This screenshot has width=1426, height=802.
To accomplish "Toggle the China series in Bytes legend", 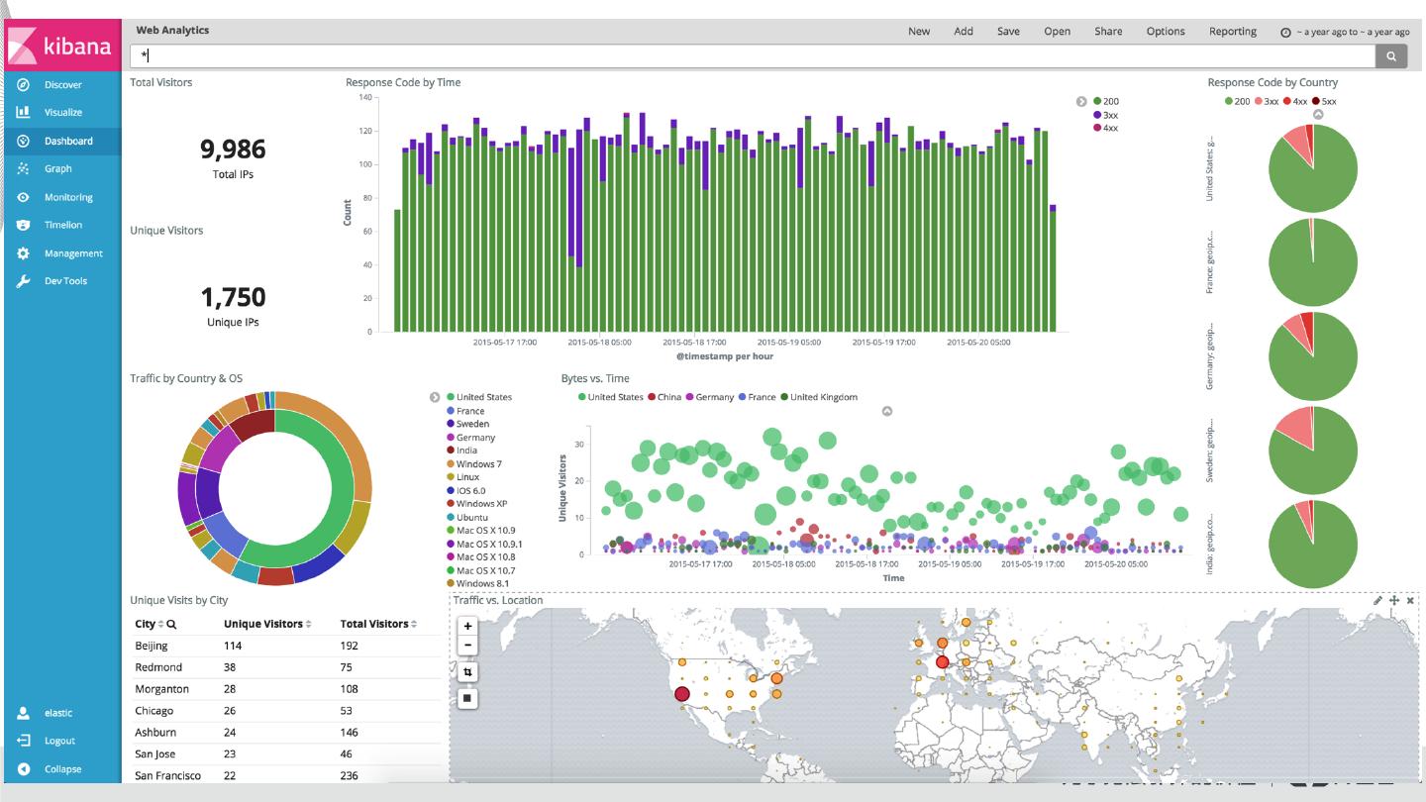I will (652, 397).
